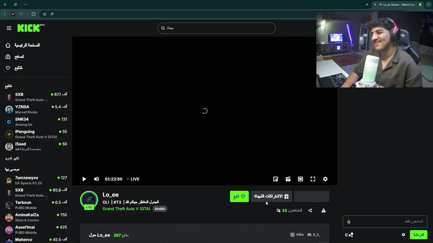Share the stream with the share icon

coord(310,211)
